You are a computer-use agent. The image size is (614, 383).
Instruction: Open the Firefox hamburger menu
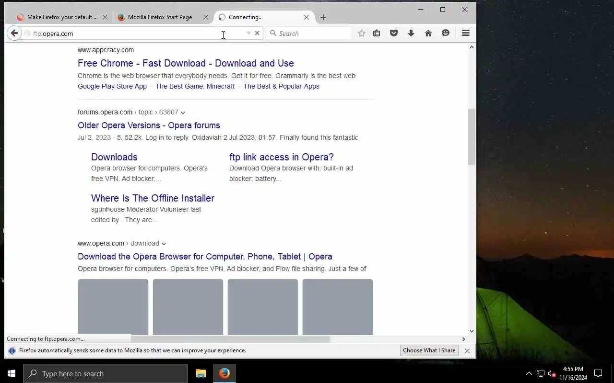click(x=465, y=33)
